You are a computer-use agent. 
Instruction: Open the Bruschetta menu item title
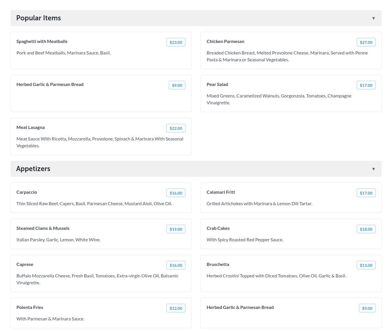click(x=218, y=265)
